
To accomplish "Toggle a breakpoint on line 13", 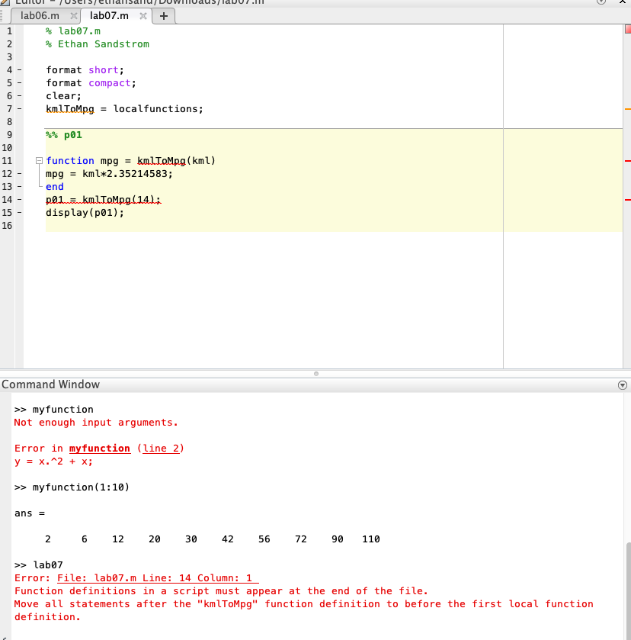I will click(18, 186).
